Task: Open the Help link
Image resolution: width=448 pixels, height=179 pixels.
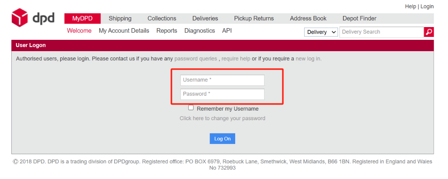Action: tap(410, 7)
